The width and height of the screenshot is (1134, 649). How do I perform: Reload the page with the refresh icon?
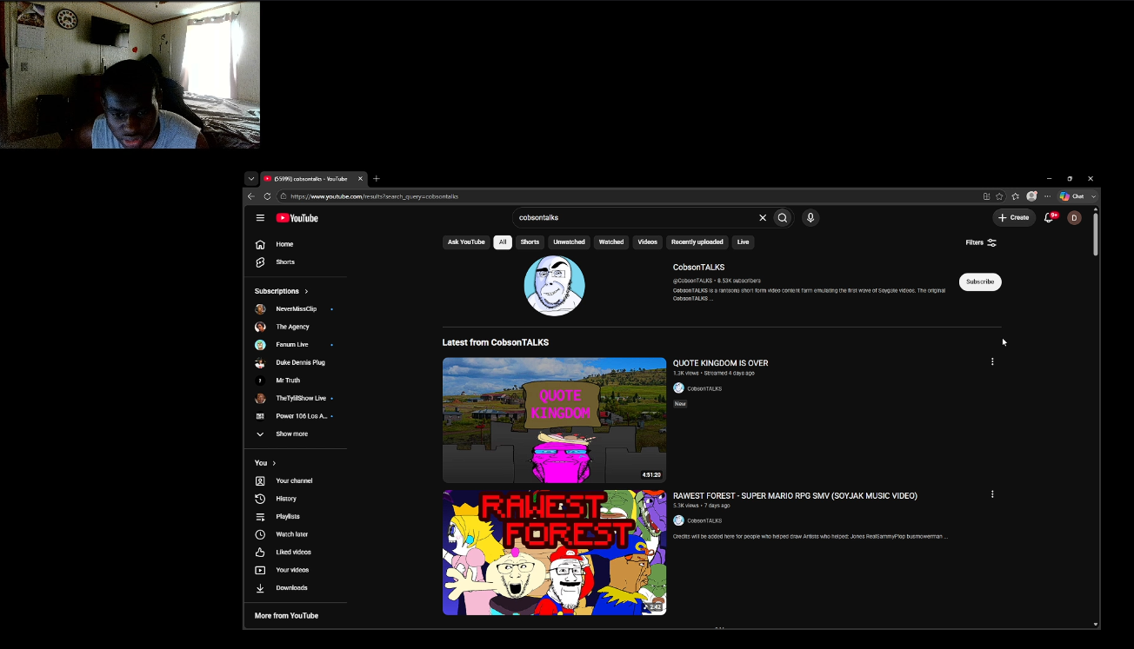coord(267,196)
